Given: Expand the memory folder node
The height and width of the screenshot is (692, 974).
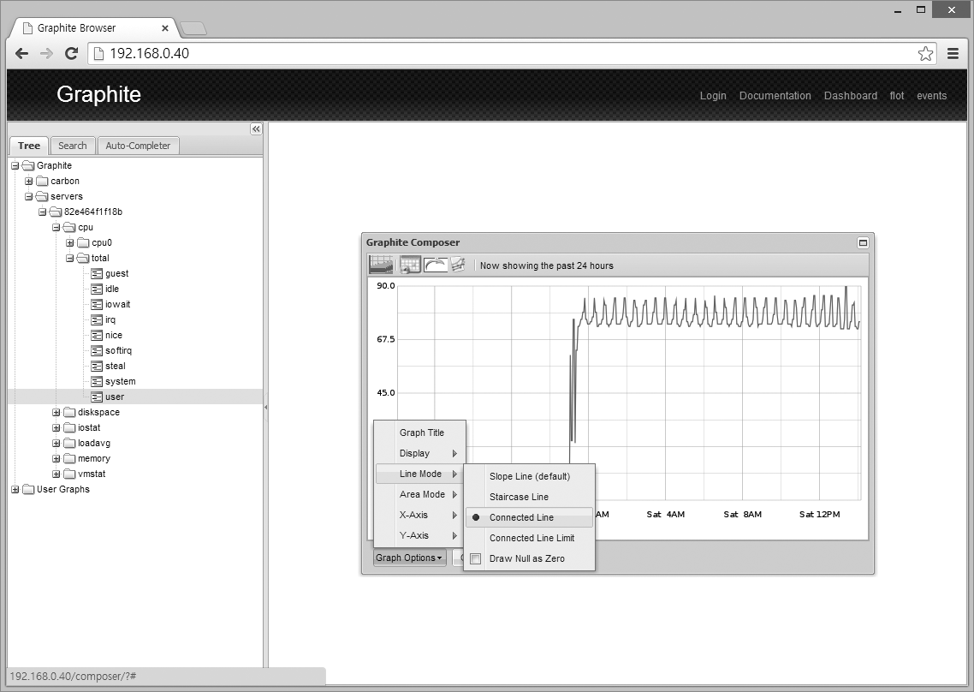Looking at the screenshot, I should (56, 459).
